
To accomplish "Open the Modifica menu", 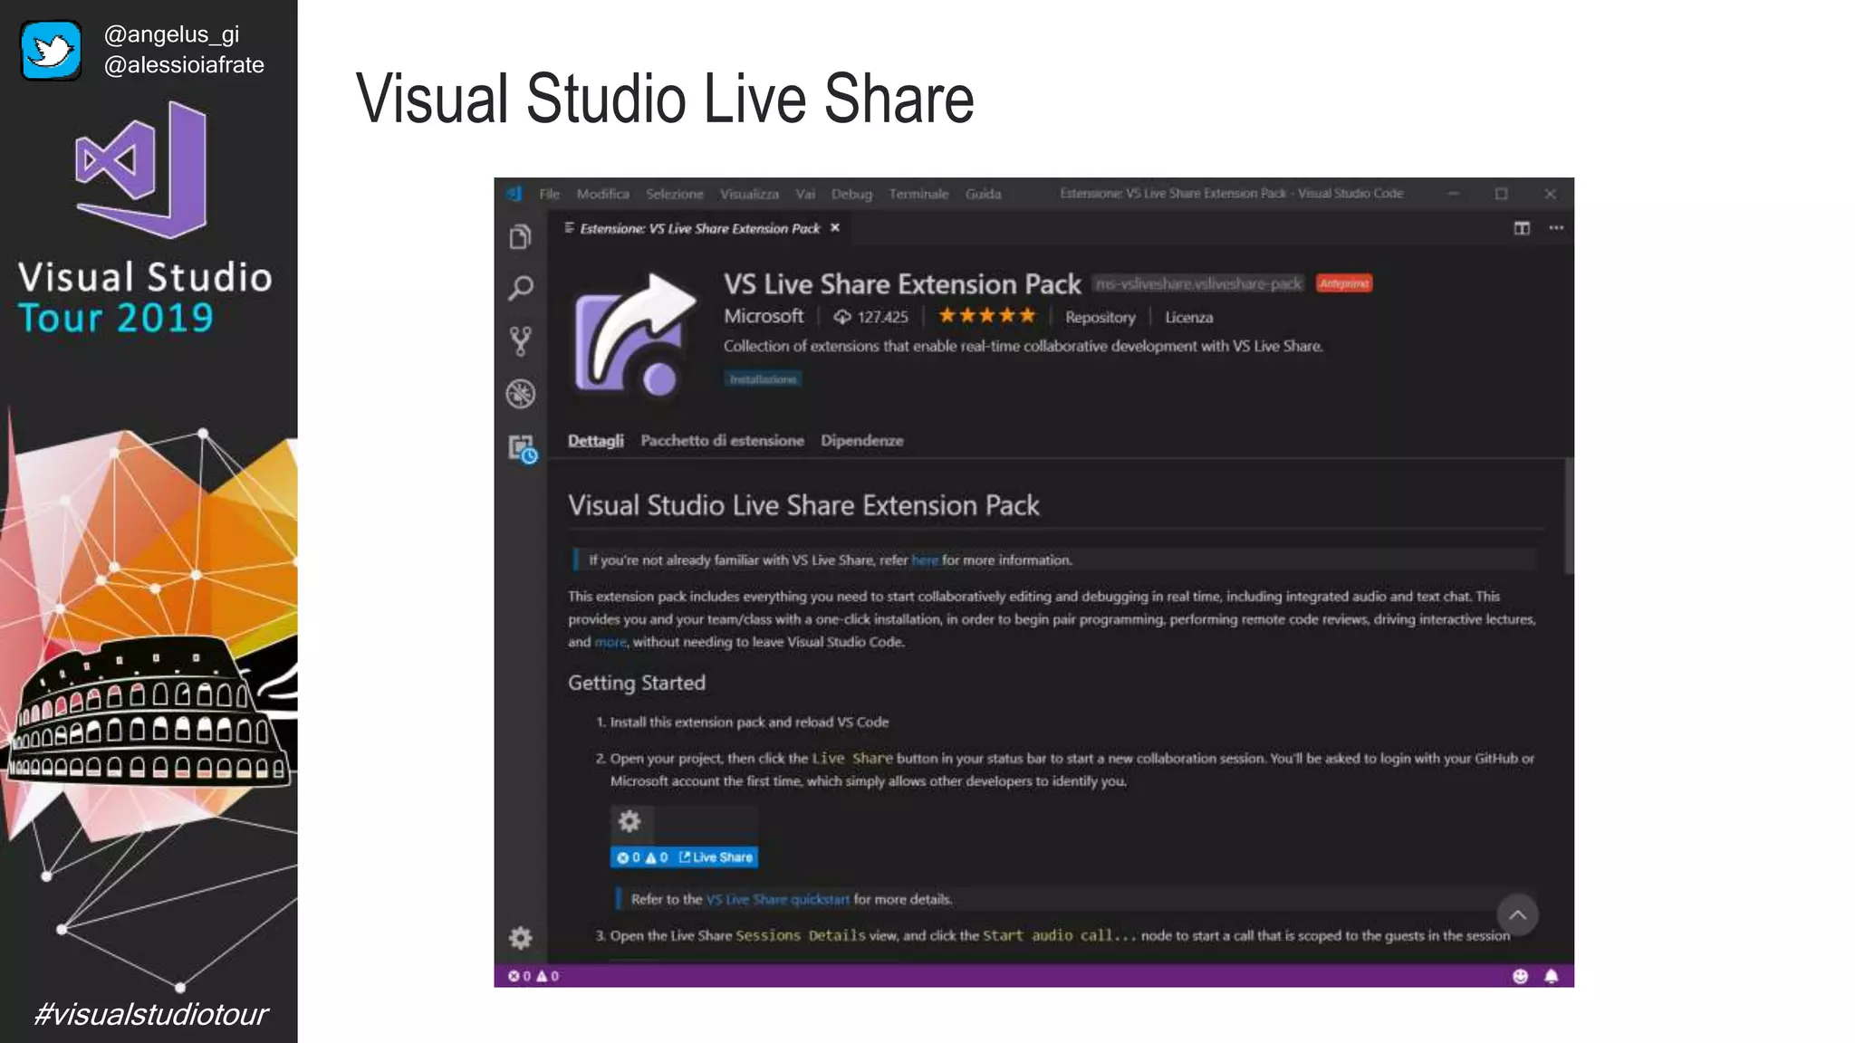I will [602, 194].
